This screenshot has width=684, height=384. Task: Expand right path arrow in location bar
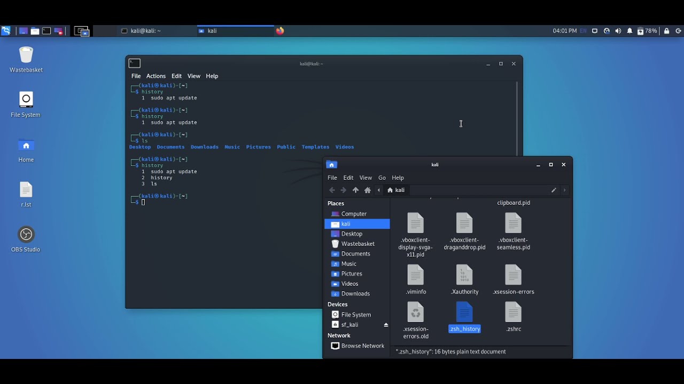564,190
